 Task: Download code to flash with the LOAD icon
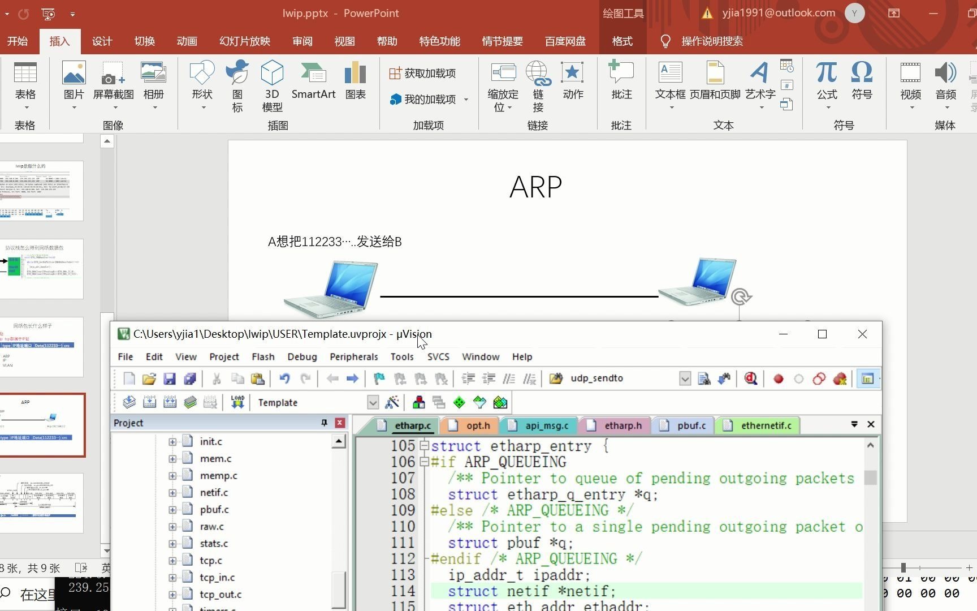pyautogui.click(x=237, y=402)
